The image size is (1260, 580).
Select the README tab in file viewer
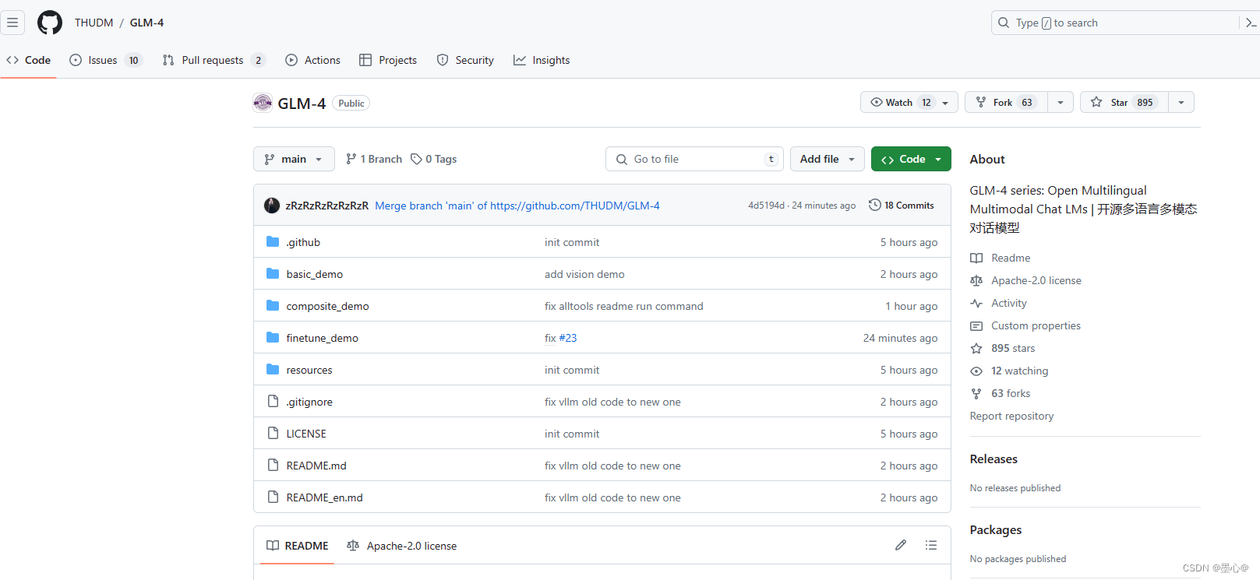[298, 546]
